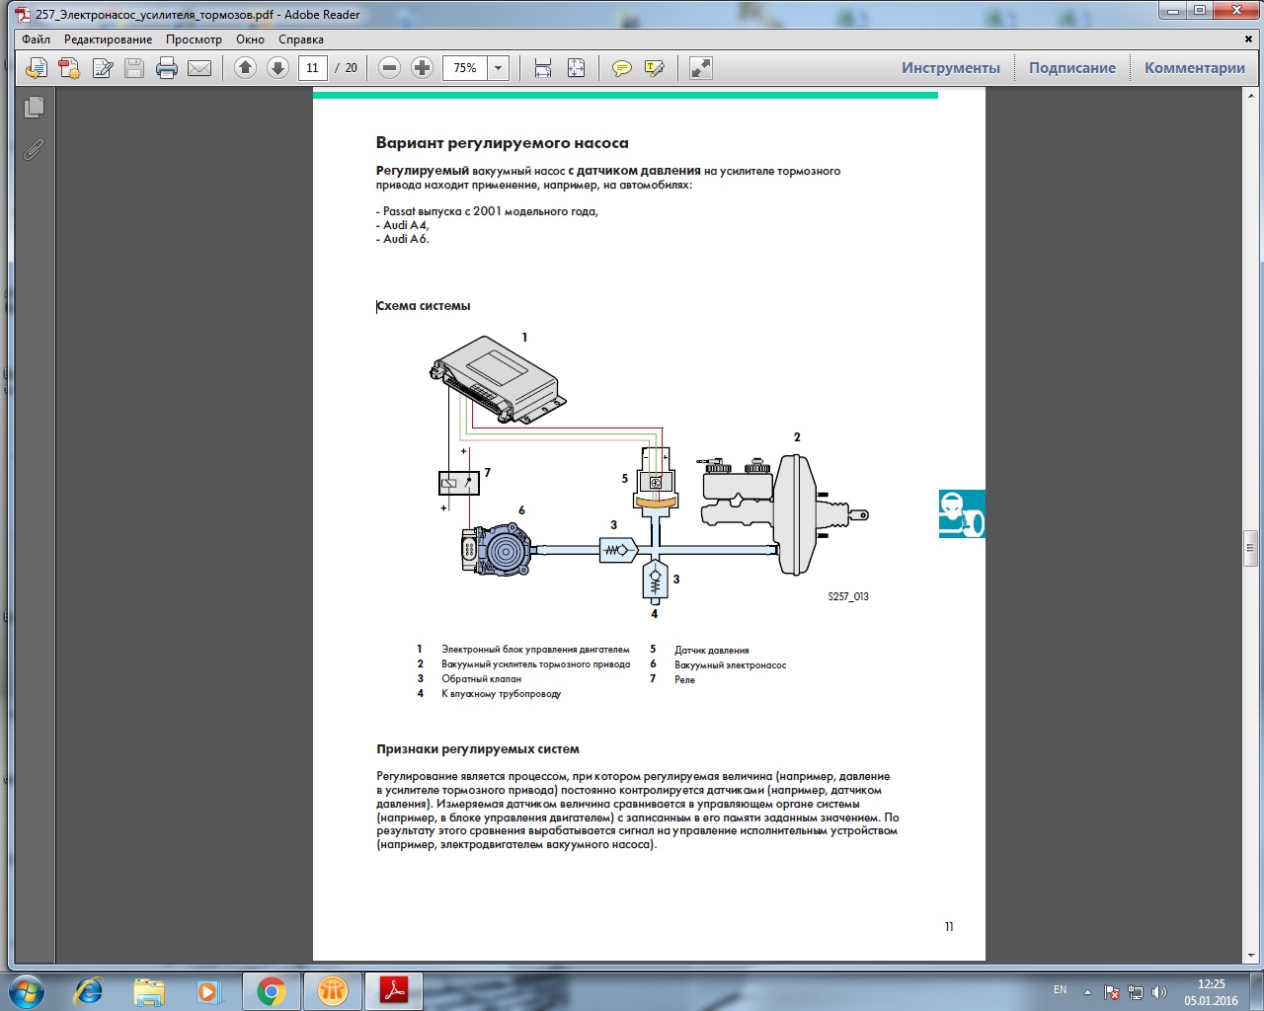The width and height of the screenshot is (1264, 1011).
Task: Click the text 'Схема системы'
Action: click(x=423, y=306)
